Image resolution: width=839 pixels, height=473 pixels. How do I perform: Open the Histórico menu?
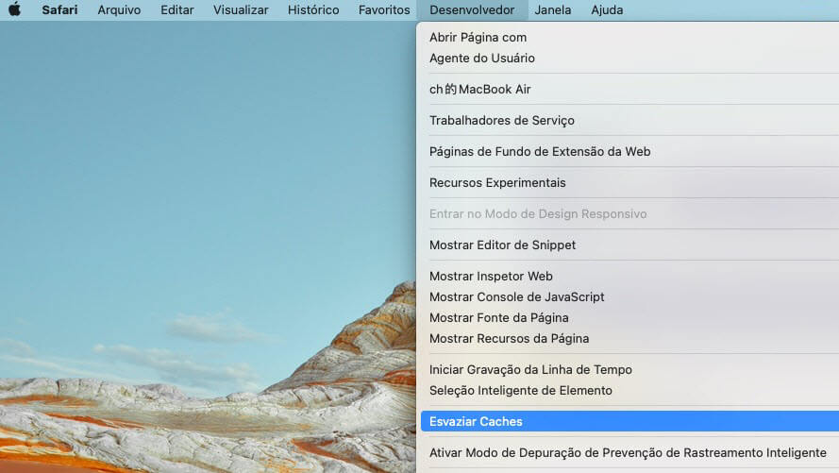(313, 9)
